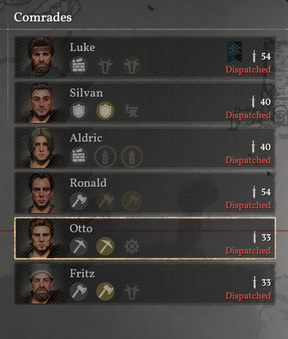
Task: Click Ronald's first gray axe skill icon
Action: coord(78,201)
